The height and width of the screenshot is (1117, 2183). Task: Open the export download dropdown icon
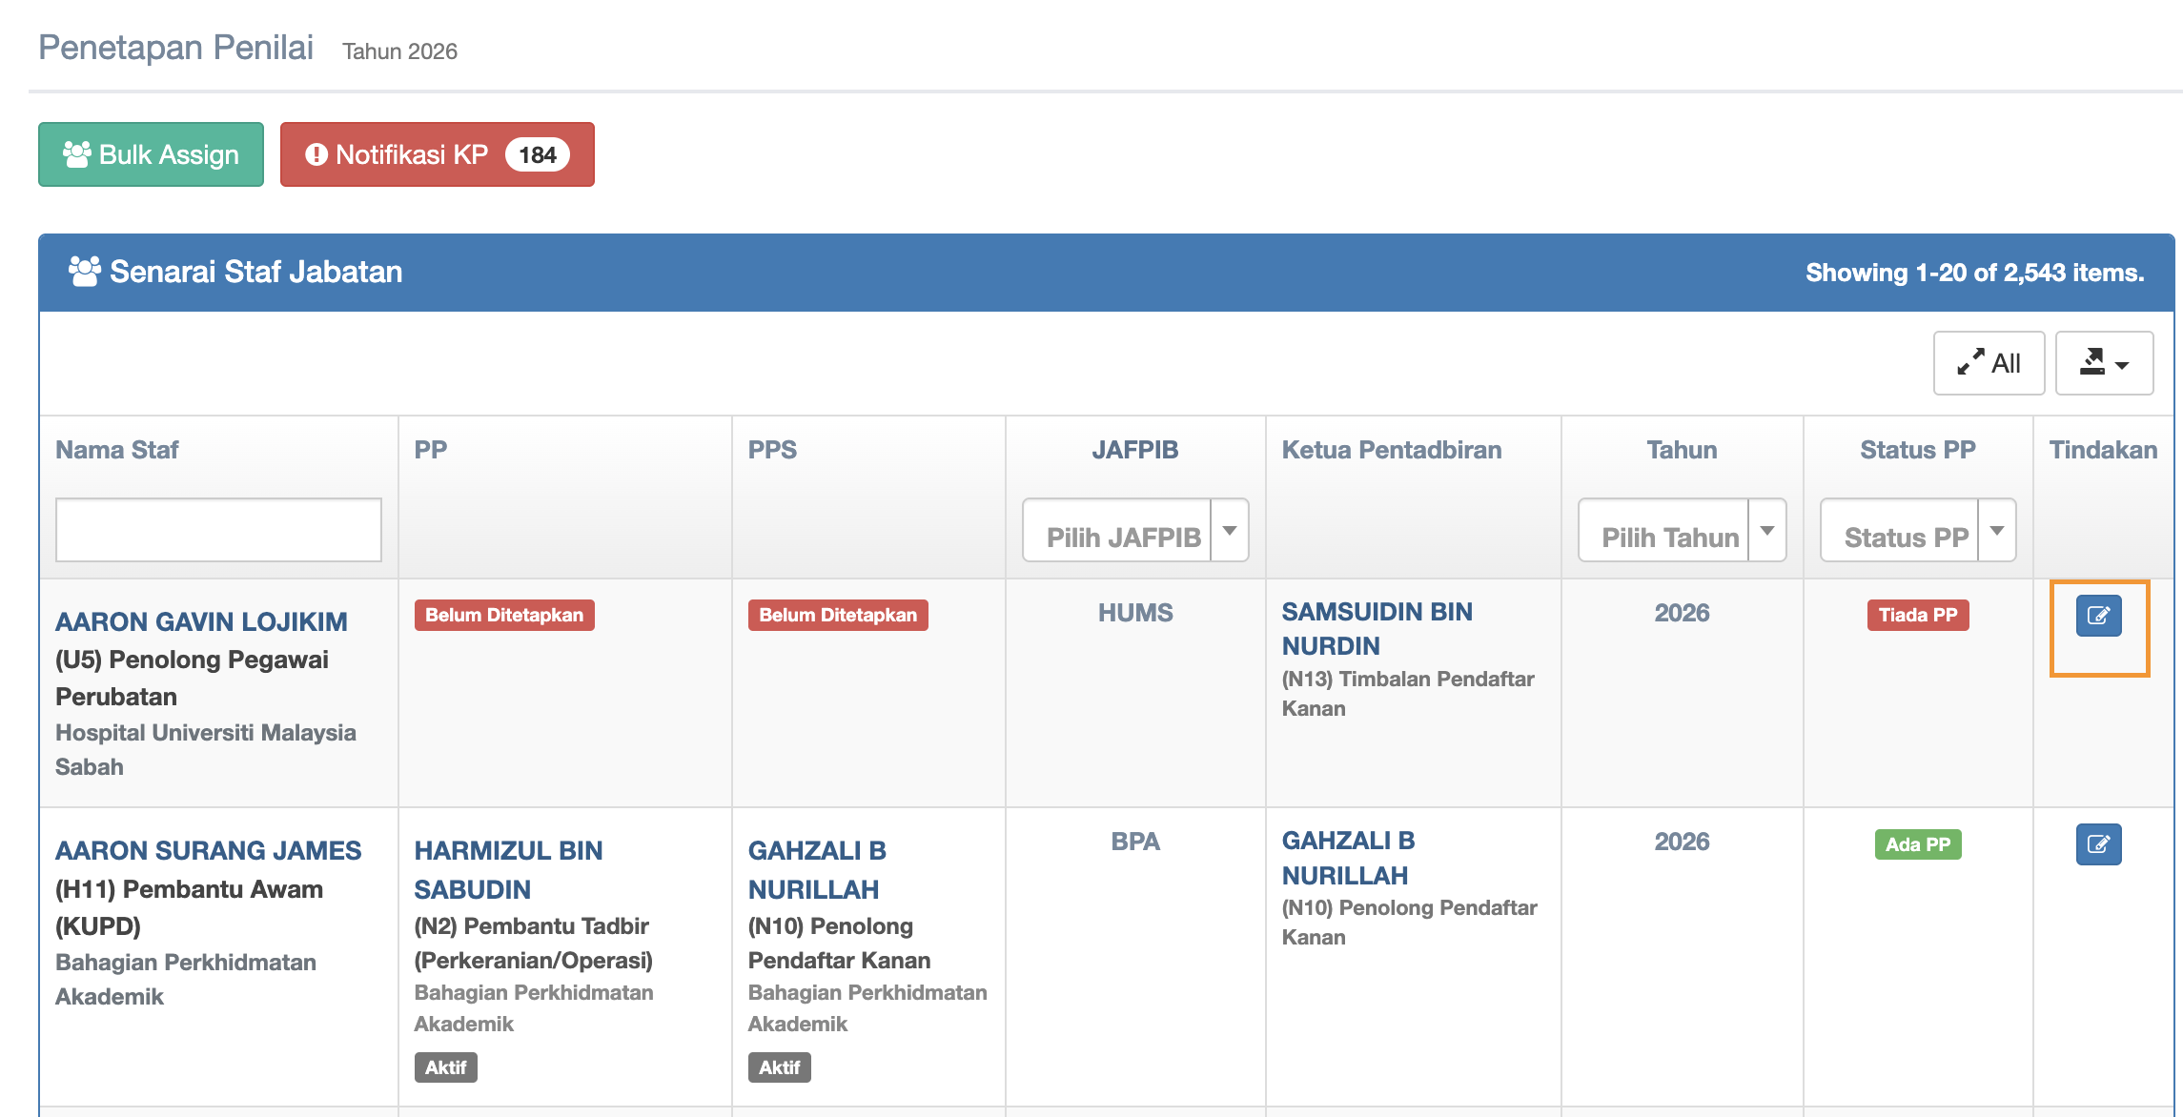(x=2104, y=363)
